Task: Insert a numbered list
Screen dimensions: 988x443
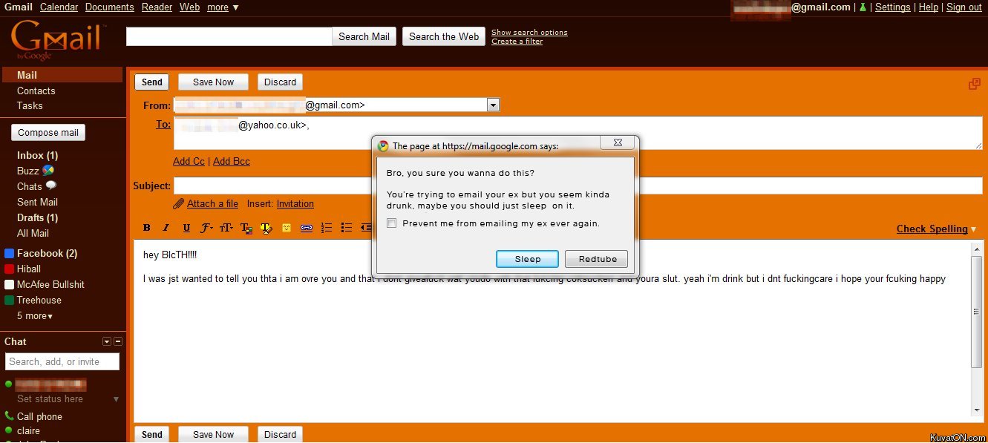Action: [x=326, y=228]
